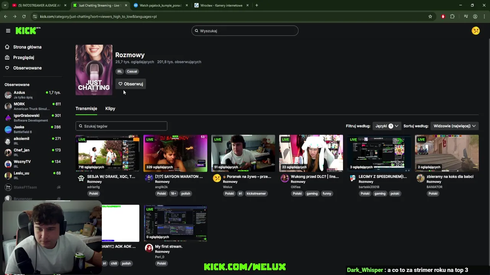490x275 pixels.
Task: Reload the page with browser refresh icon
Action: tap(24, 16)
